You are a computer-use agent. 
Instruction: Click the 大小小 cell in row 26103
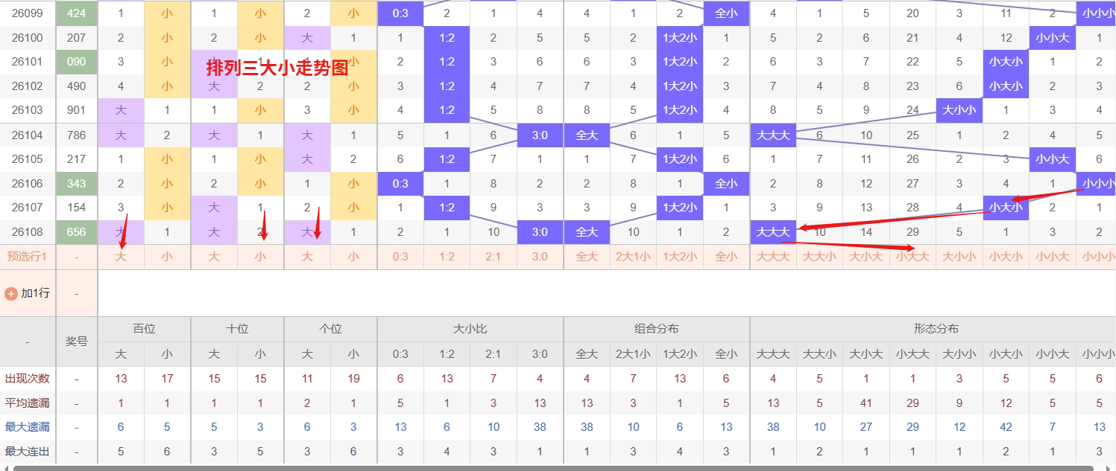tap(959, 111)
